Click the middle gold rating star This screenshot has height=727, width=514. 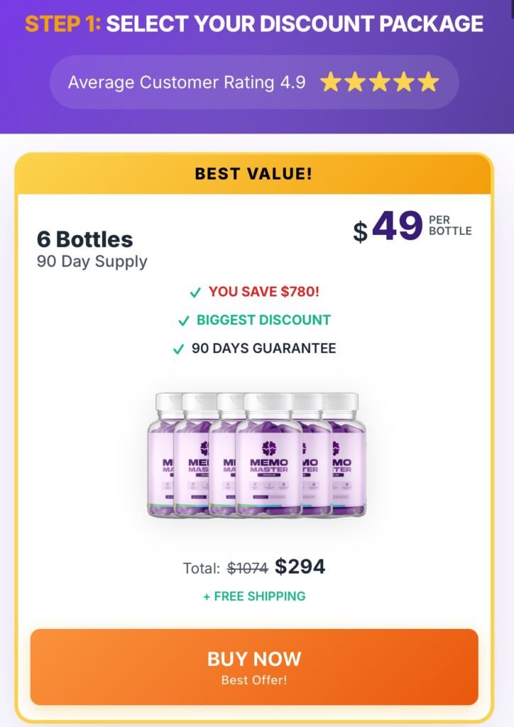point(379,82)
